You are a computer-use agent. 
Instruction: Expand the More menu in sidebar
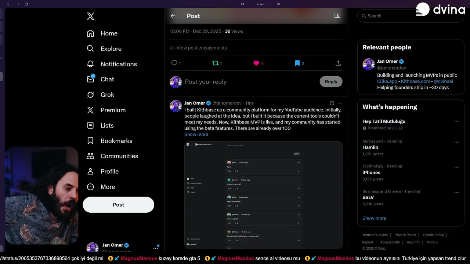point(108,187)
